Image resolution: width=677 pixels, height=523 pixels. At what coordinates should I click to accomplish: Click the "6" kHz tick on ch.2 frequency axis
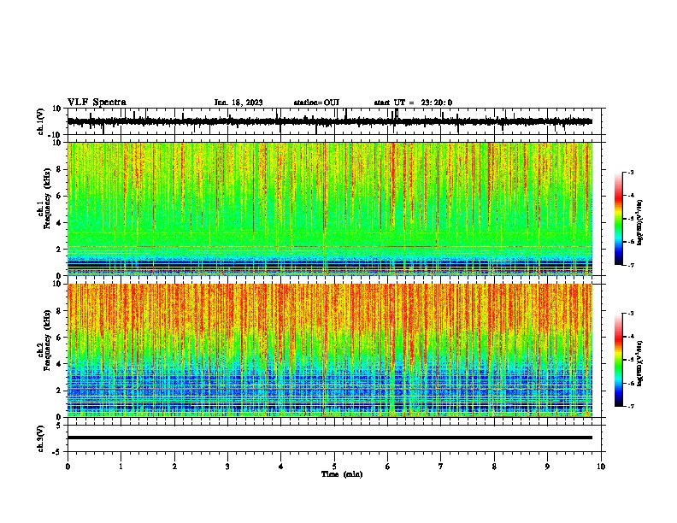click(x=60, y=338)
